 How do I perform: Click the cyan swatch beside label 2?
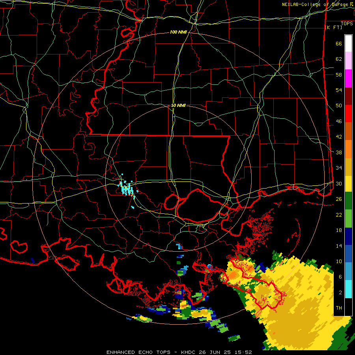(x=348, y=289)
